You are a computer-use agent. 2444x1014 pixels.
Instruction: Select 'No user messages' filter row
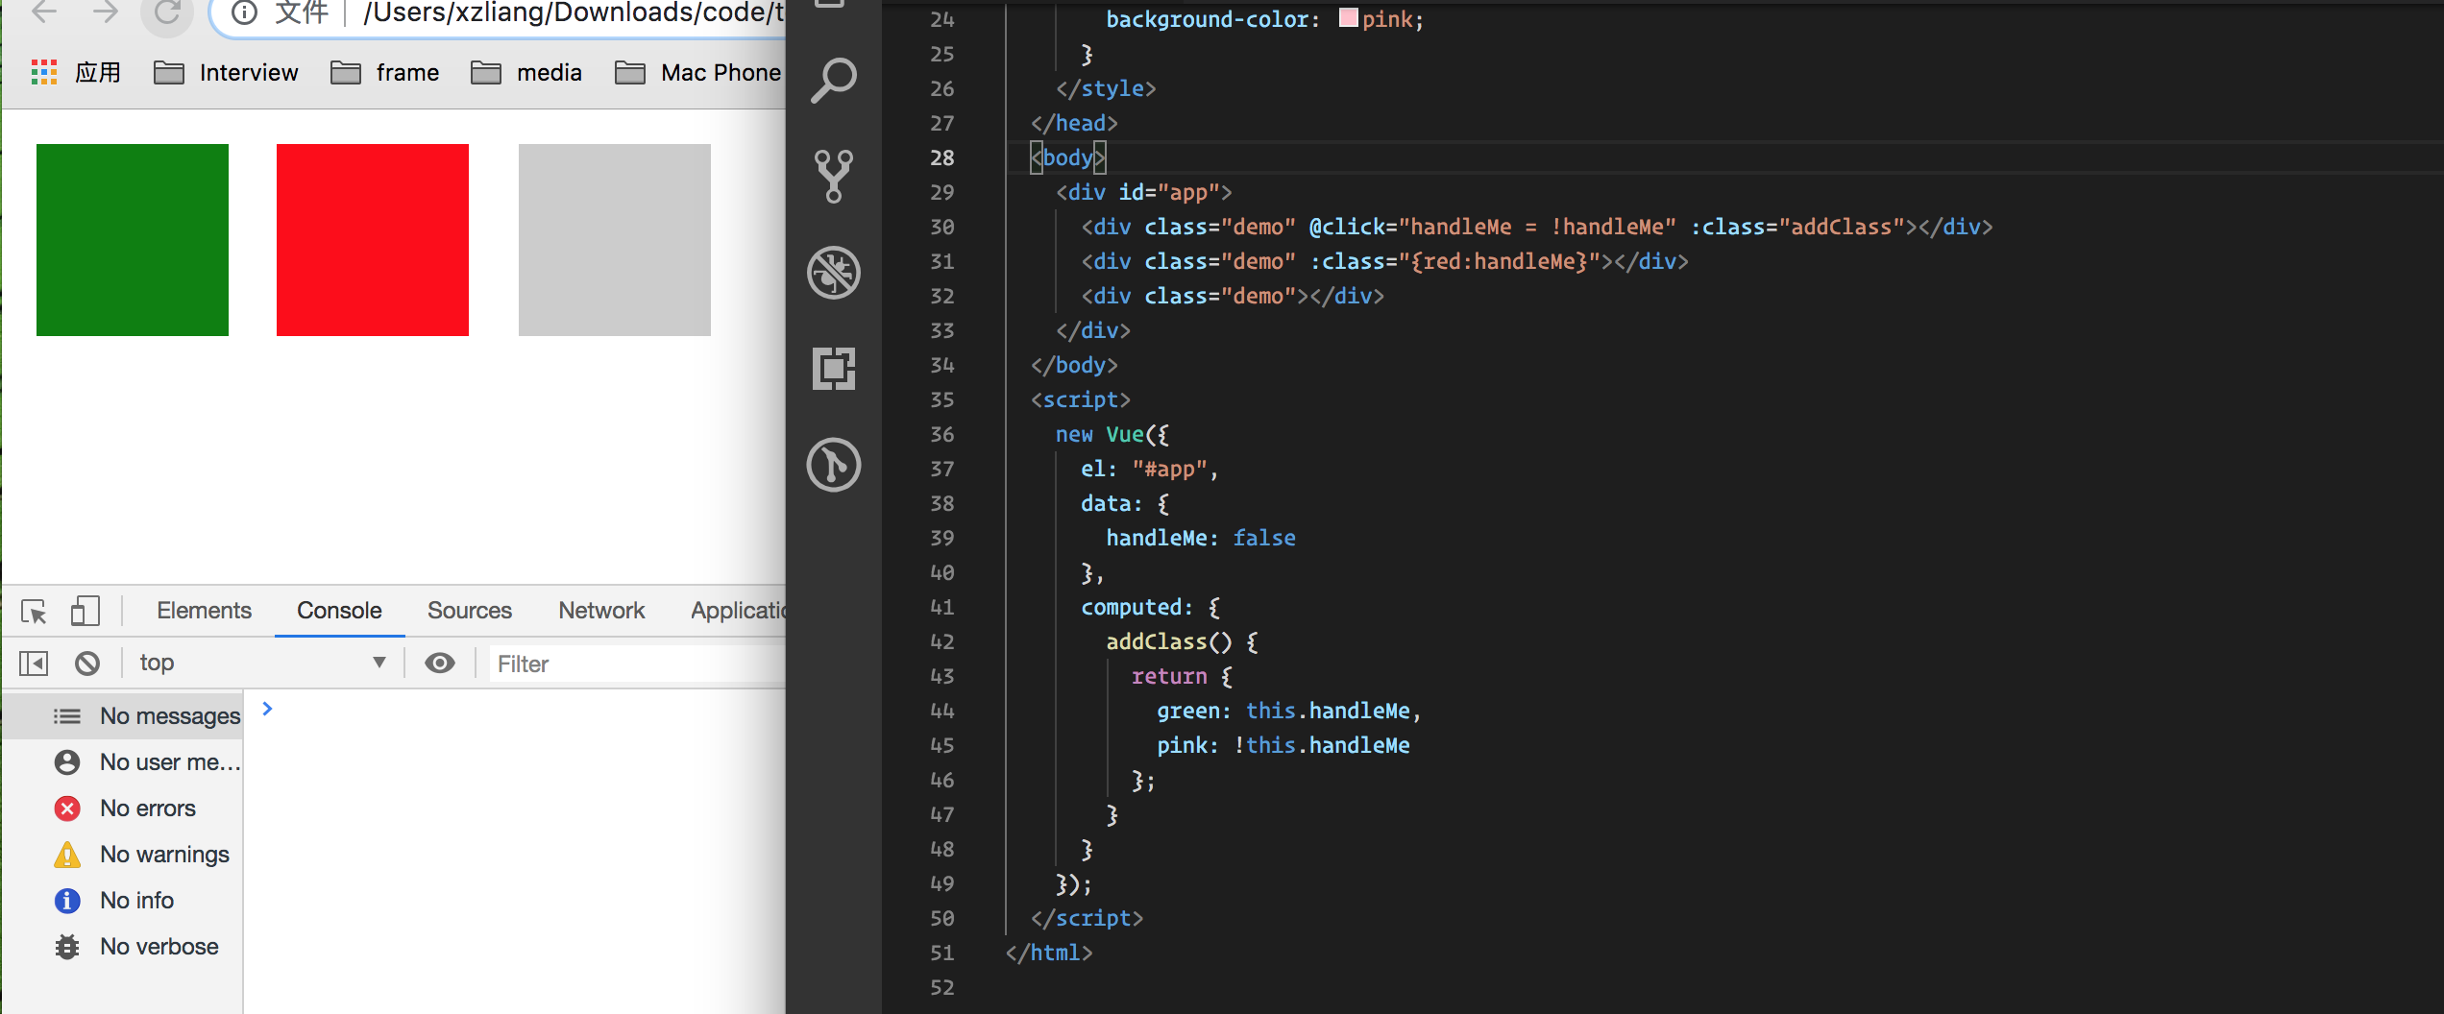pos(123,762)
